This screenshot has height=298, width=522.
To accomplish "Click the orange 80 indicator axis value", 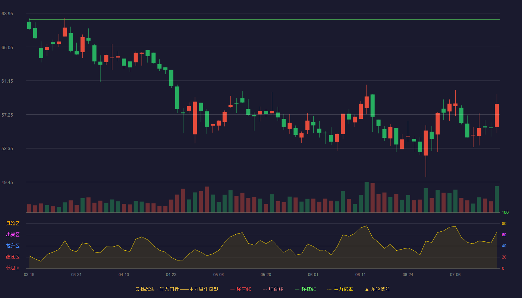I will pyautogui.click(x=504, y=223).
